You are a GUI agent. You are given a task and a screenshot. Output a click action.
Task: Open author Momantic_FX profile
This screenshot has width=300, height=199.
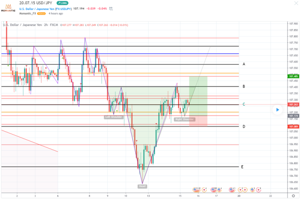pyautogui.click(x=27, y=13)
